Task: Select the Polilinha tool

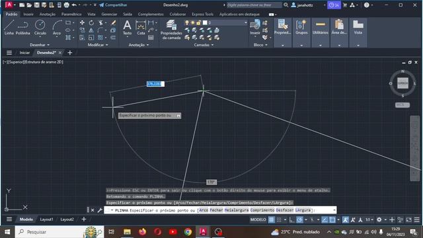Action: [x=23, y=28]
